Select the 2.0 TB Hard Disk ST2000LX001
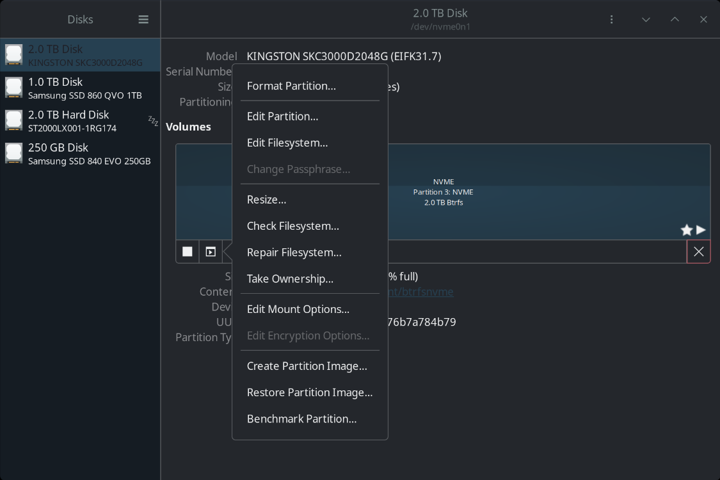Viewport: 720px width, 480px height. point(80,121)
